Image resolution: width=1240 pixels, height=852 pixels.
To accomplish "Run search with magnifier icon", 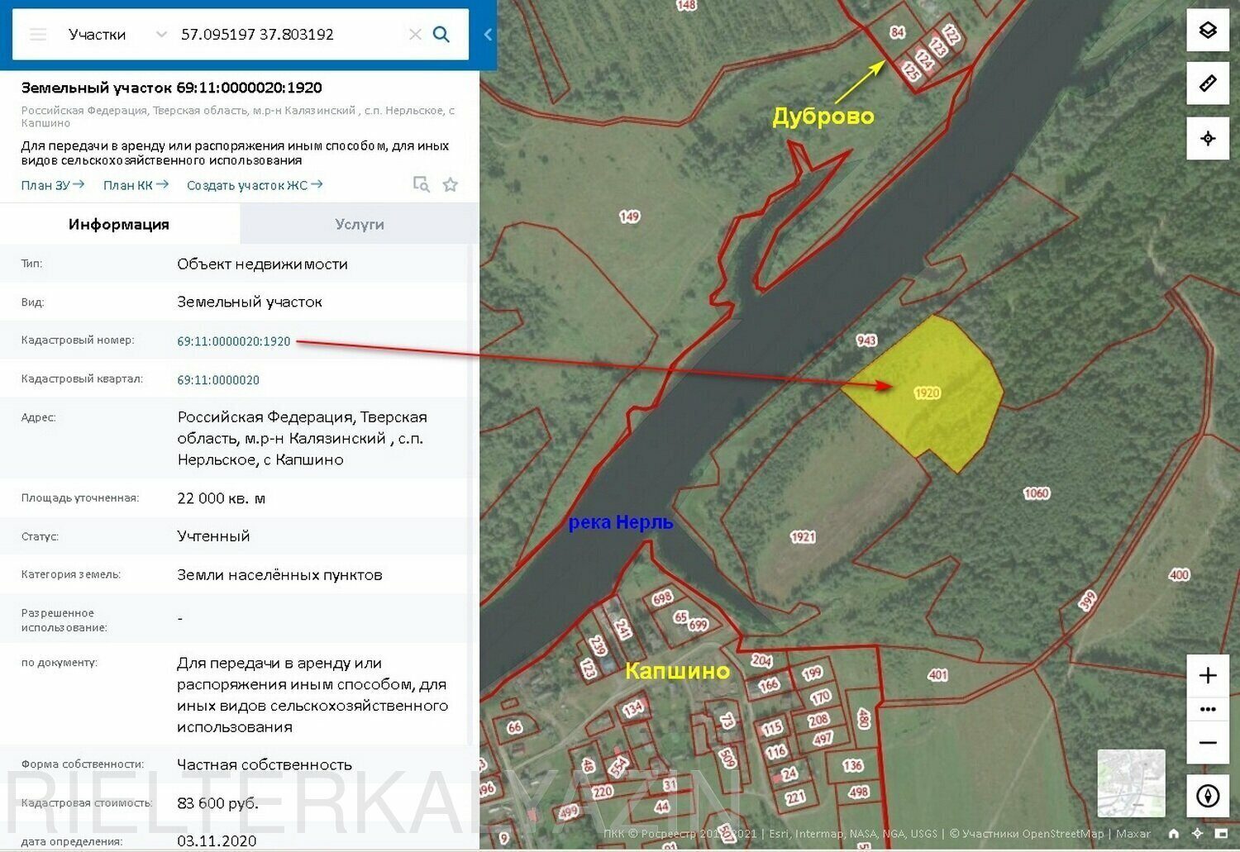I will click(441, 35).
